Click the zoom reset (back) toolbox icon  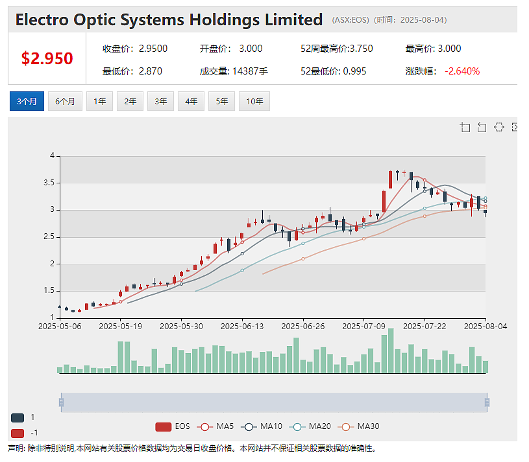[482, 127]
